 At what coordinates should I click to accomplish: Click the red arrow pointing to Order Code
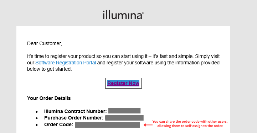[x=148, y=125]
